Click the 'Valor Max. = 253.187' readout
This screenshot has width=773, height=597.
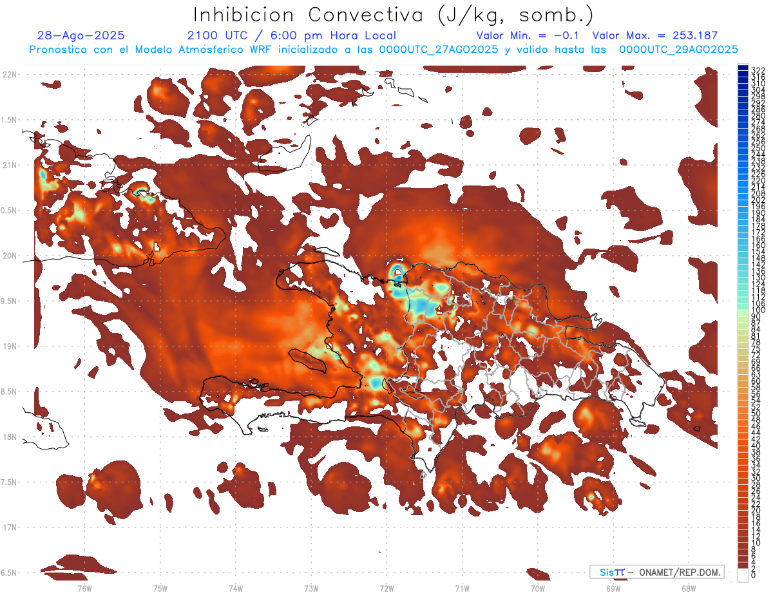tap(655, 35)
